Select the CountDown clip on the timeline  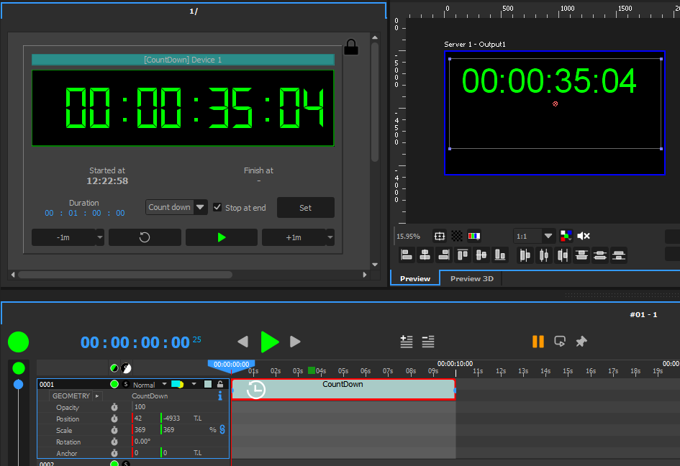pyautogui.click(x=343, y=389)
